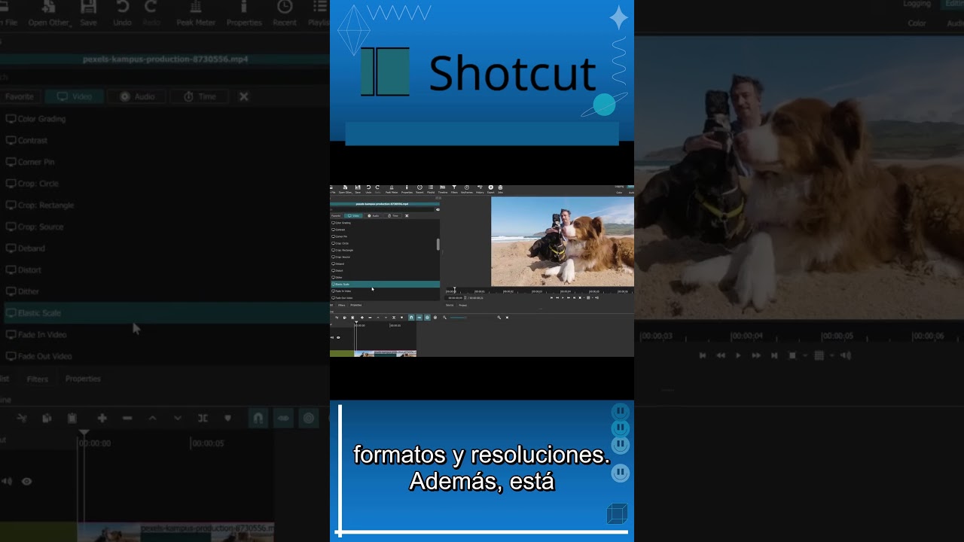Image resolution: width=964 pixels, height=542 pixels.
Task: Open Peak Meter in the dimmed background toolbar
Action: click(196, 14)
